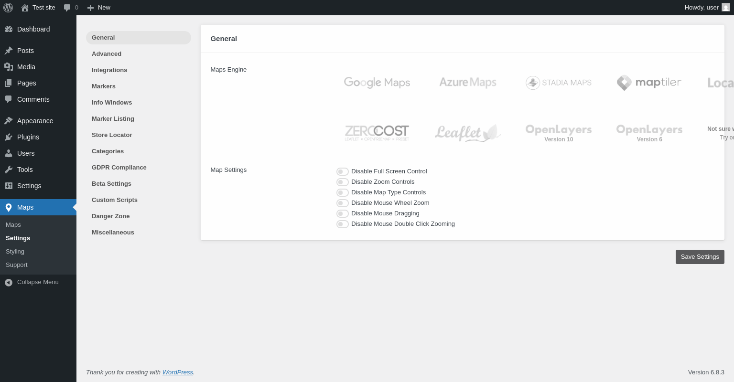Click the Save Settings button
This screenshot has height=382, width=734.
click(x=700, y=257)
